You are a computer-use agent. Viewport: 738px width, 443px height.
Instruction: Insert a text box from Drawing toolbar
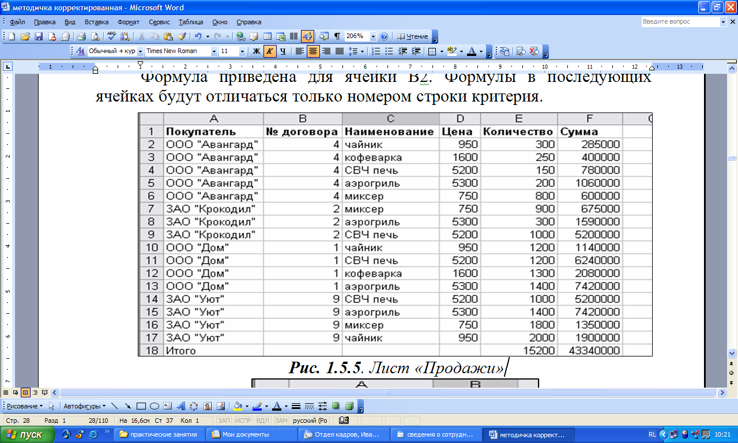[x=167, y=406]
